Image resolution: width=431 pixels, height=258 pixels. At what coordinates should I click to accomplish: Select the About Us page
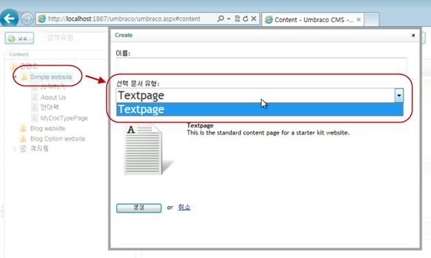tap(53, 97)
